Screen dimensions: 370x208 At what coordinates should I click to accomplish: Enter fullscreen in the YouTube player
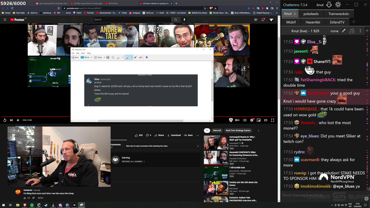[x=272, y=120]
